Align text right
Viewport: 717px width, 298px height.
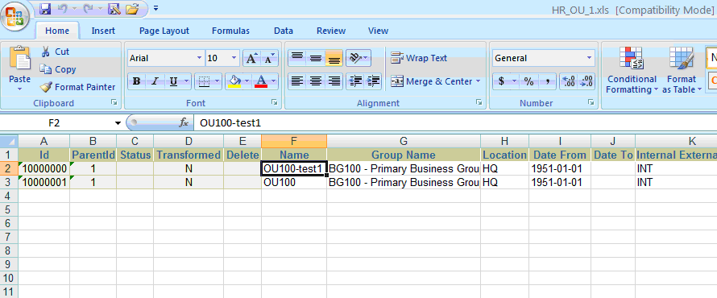tap(334, 82)
